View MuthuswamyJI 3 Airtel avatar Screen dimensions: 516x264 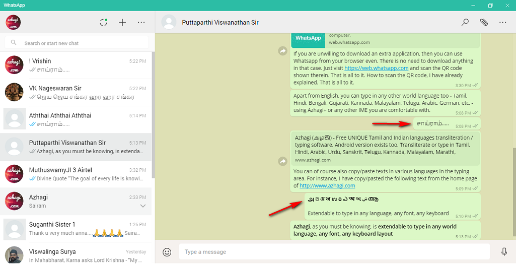pyautogui.click(x=14, y=174)
